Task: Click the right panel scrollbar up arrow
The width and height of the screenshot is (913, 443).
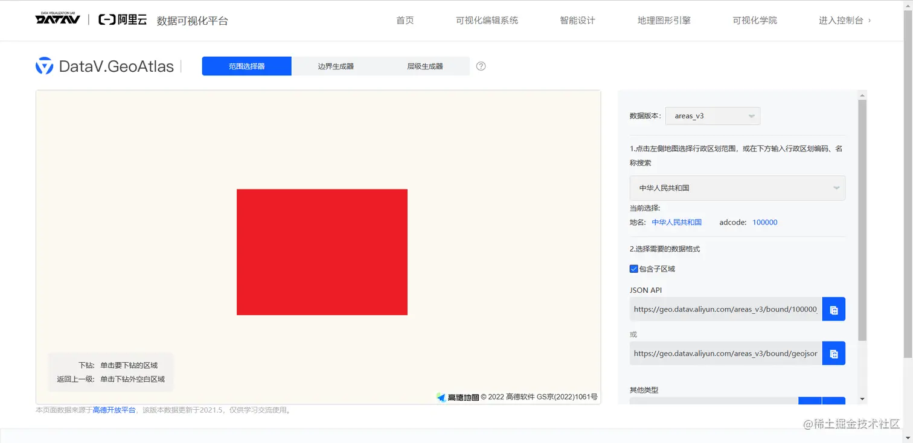Action: (x=862, y=94)
